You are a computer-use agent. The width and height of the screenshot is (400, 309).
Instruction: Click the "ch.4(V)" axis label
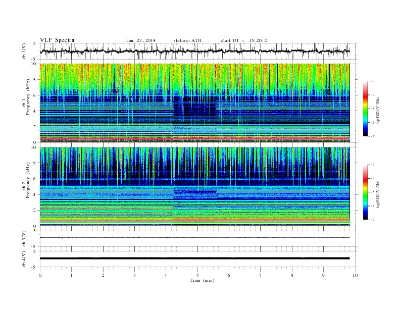(x=24, y=259)
